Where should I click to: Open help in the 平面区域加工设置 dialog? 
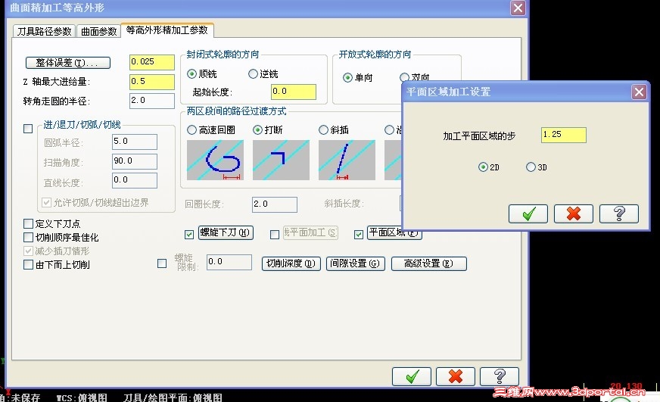pos(619,213)
